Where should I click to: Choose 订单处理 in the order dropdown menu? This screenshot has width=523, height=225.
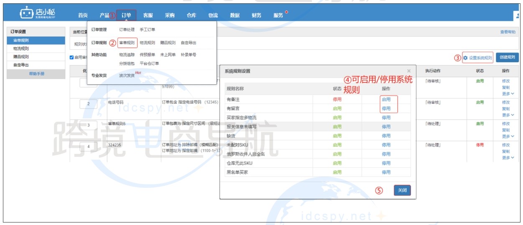point(127,30)
